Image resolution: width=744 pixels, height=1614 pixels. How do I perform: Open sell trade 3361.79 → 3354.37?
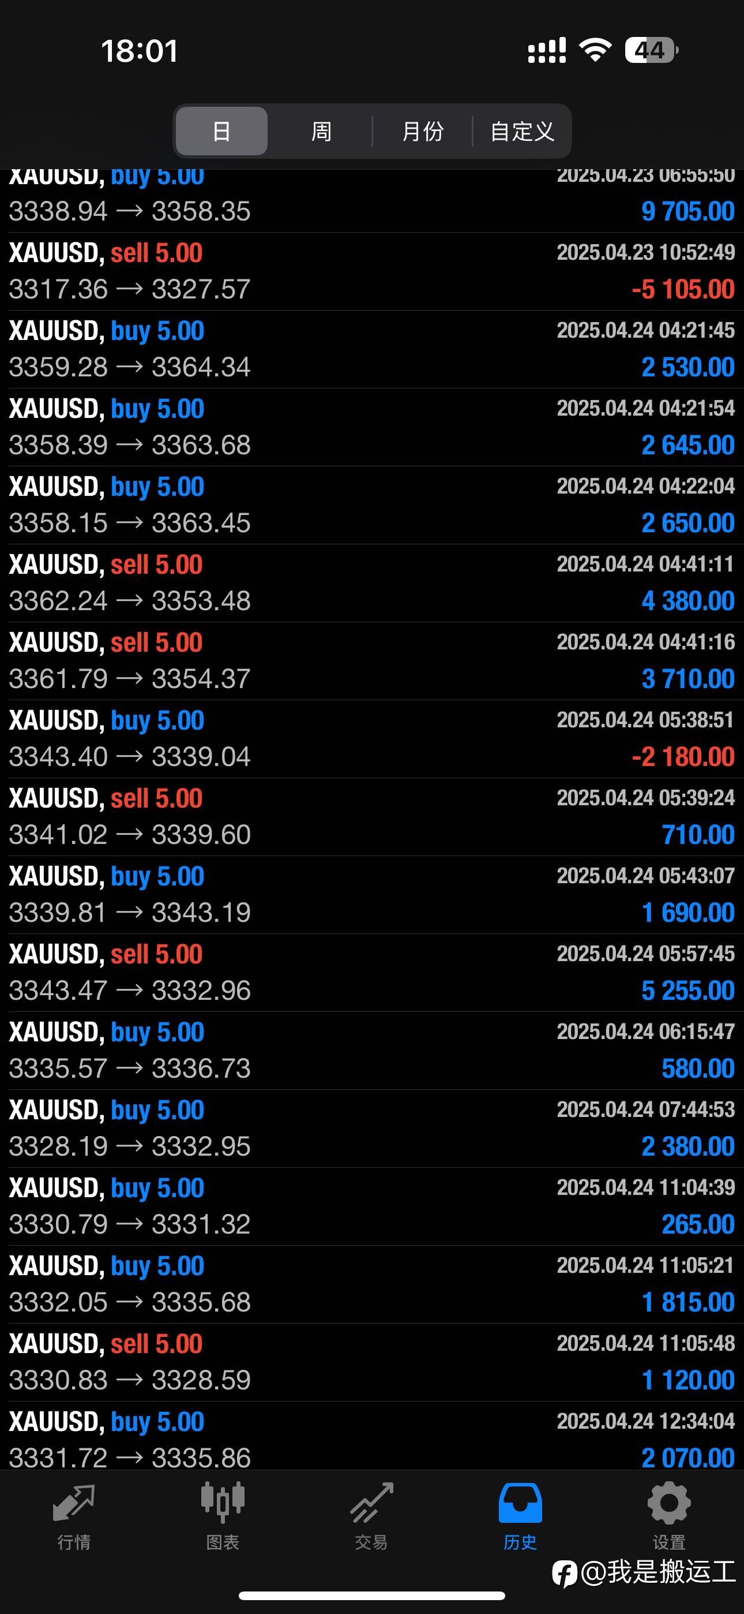click(x=372, y=661)
